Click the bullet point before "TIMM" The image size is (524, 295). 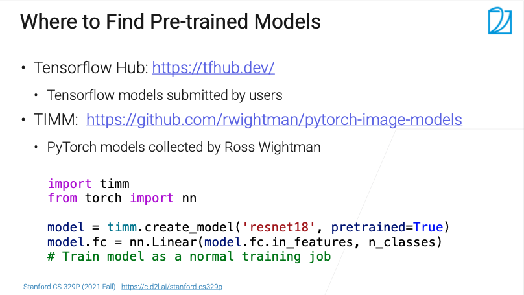tap(23, 119)
